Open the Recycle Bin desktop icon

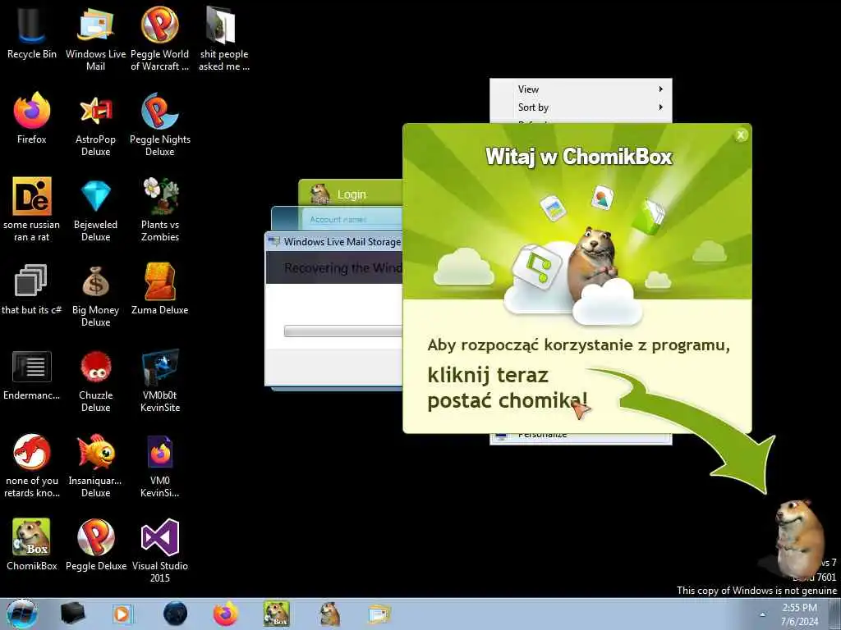point(32,34)
